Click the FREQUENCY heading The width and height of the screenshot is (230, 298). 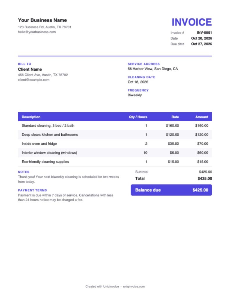(138, 90)
